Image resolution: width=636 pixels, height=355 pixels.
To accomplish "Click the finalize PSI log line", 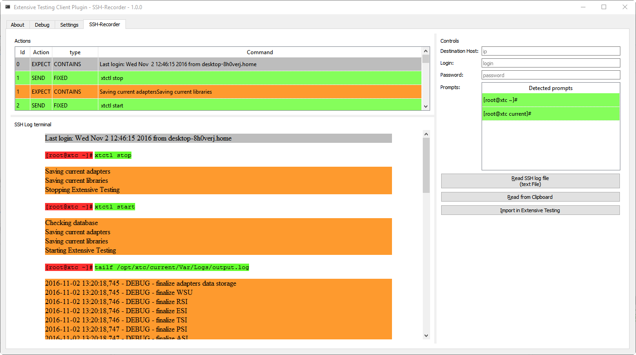I will click(116, 329).
